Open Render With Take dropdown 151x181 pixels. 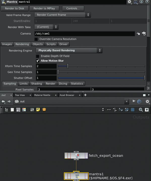coord(46,27)
